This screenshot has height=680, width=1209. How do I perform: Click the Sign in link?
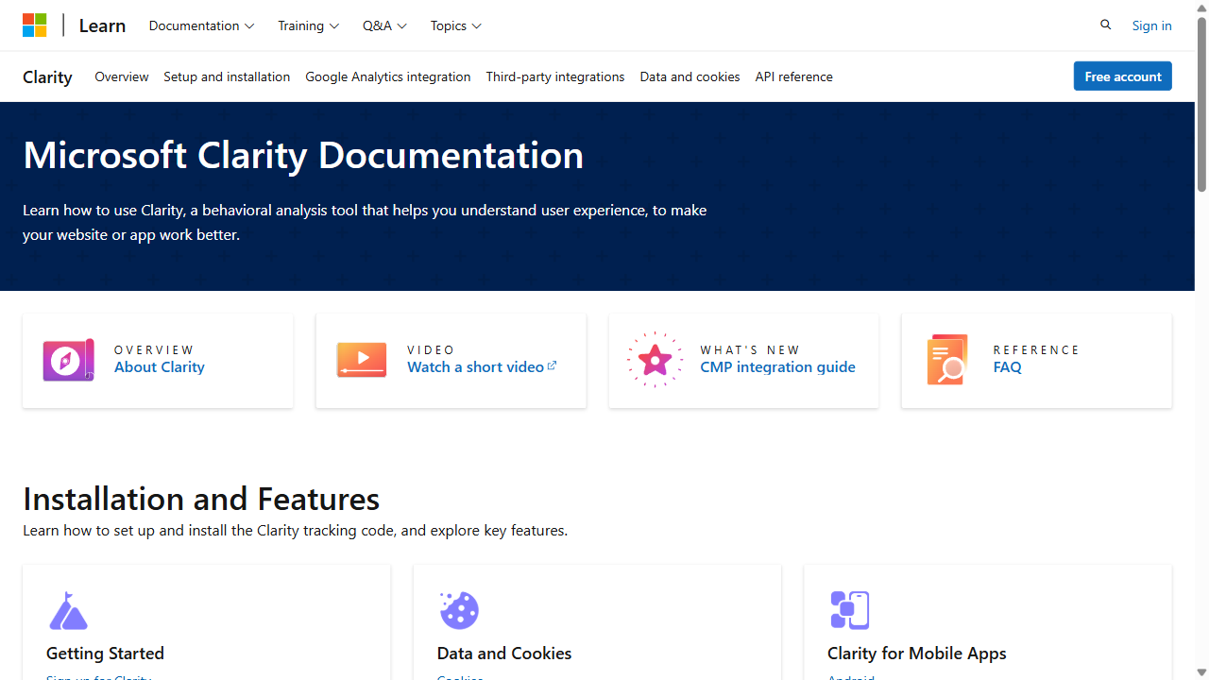point(1151,25)
